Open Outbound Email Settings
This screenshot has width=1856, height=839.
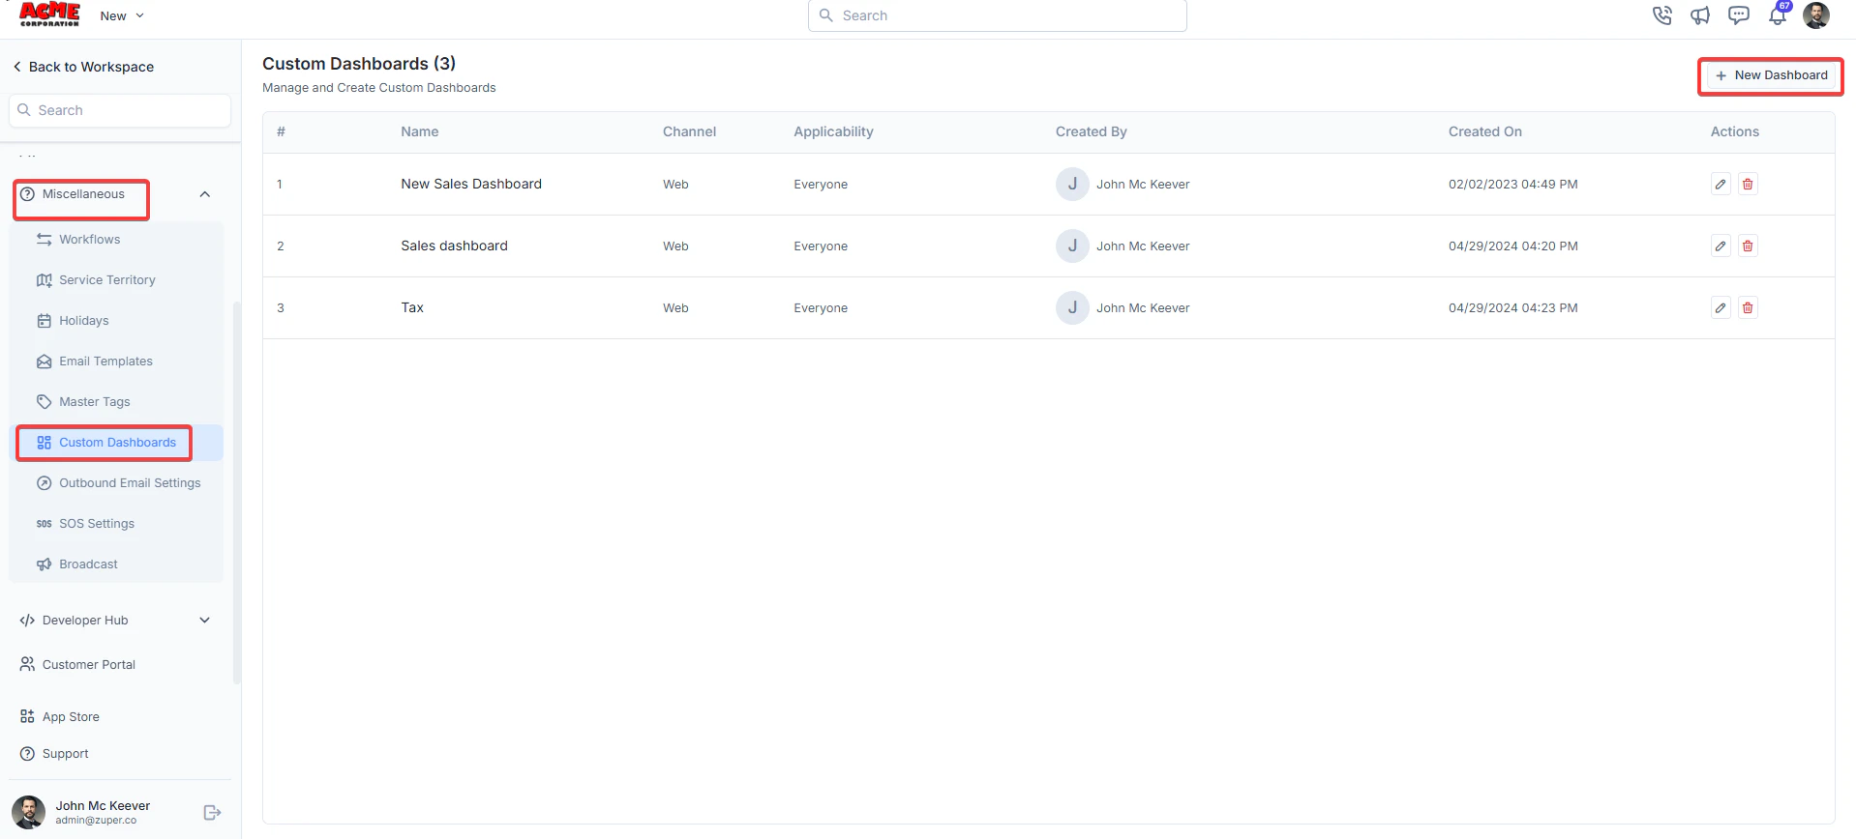pos(130,482)
